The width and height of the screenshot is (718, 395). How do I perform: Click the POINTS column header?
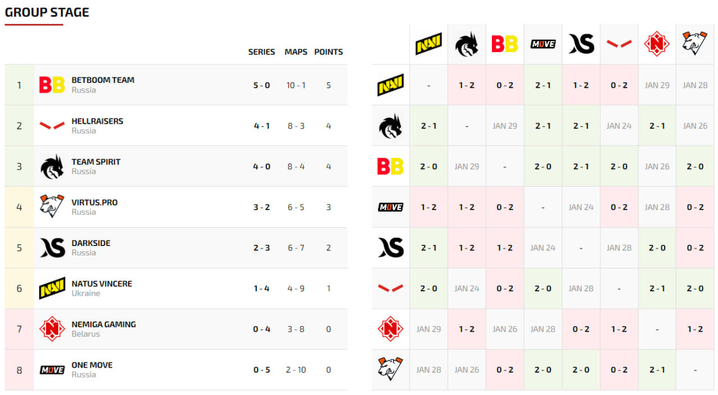pyautogui.click(x=328, y=52)
